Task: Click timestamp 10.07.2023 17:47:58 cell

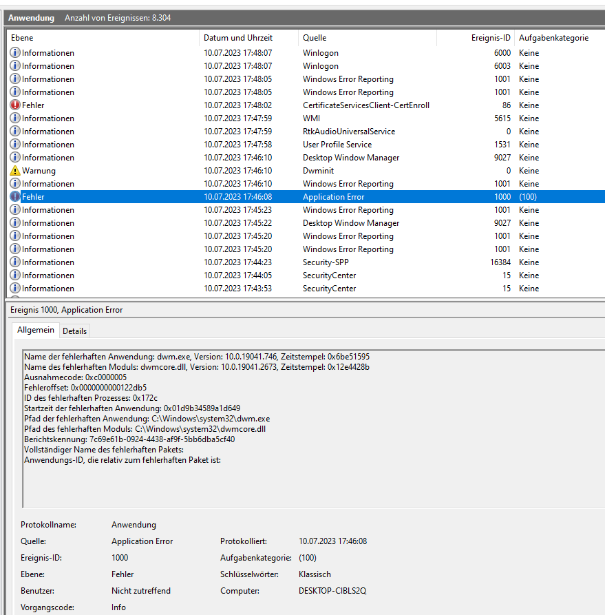Action: coord(237,145)
